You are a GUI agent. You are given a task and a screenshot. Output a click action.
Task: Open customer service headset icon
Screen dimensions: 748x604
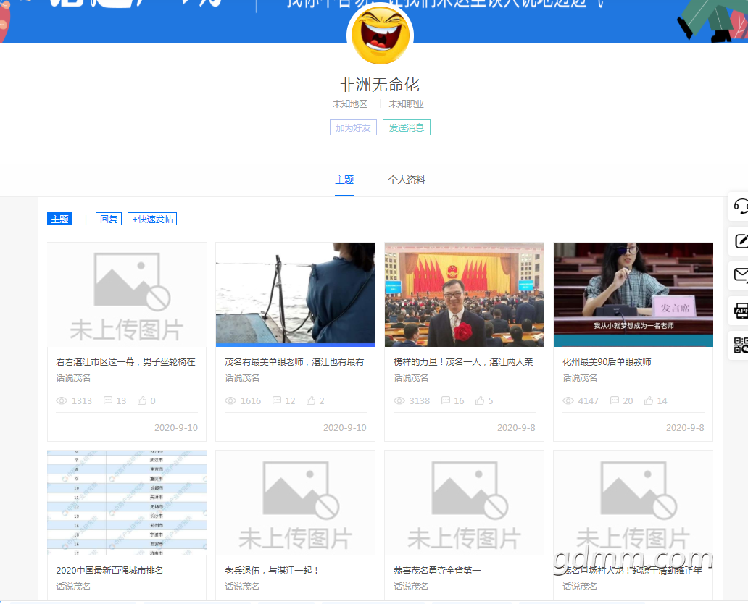740,207
